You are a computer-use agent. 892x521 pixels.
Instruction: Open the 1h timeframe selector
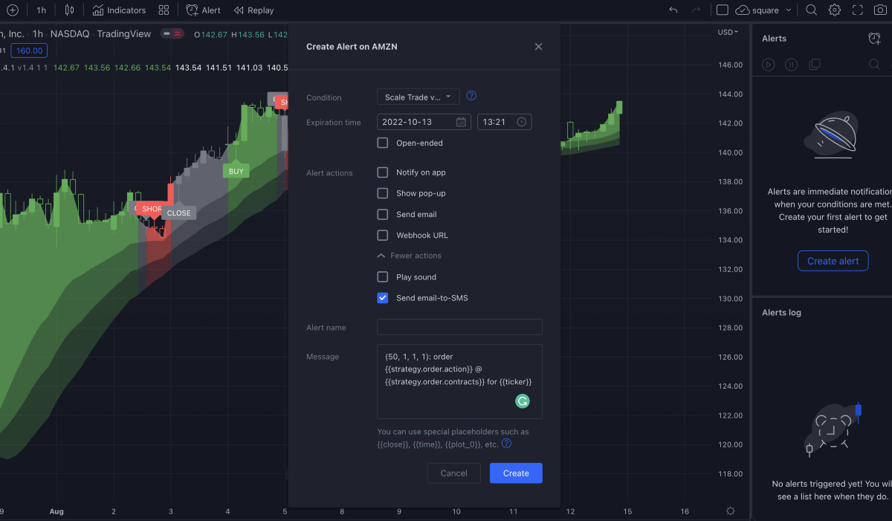point(41,10)
